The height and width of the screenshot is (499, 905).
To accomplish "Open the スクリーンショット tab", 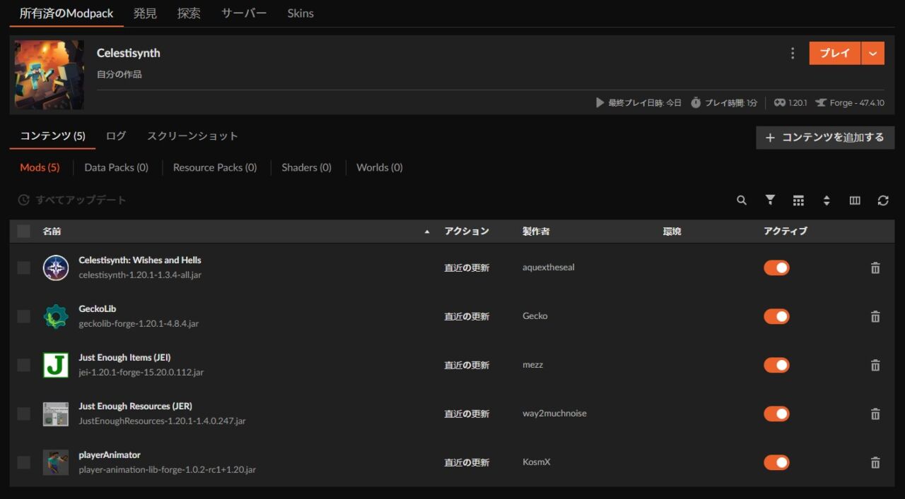I will [x=192, y=136].
